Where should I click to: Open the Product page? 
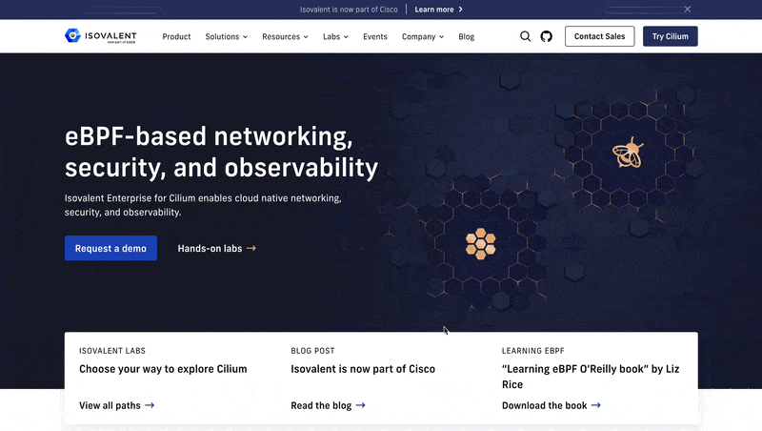(x=176, y=36)
